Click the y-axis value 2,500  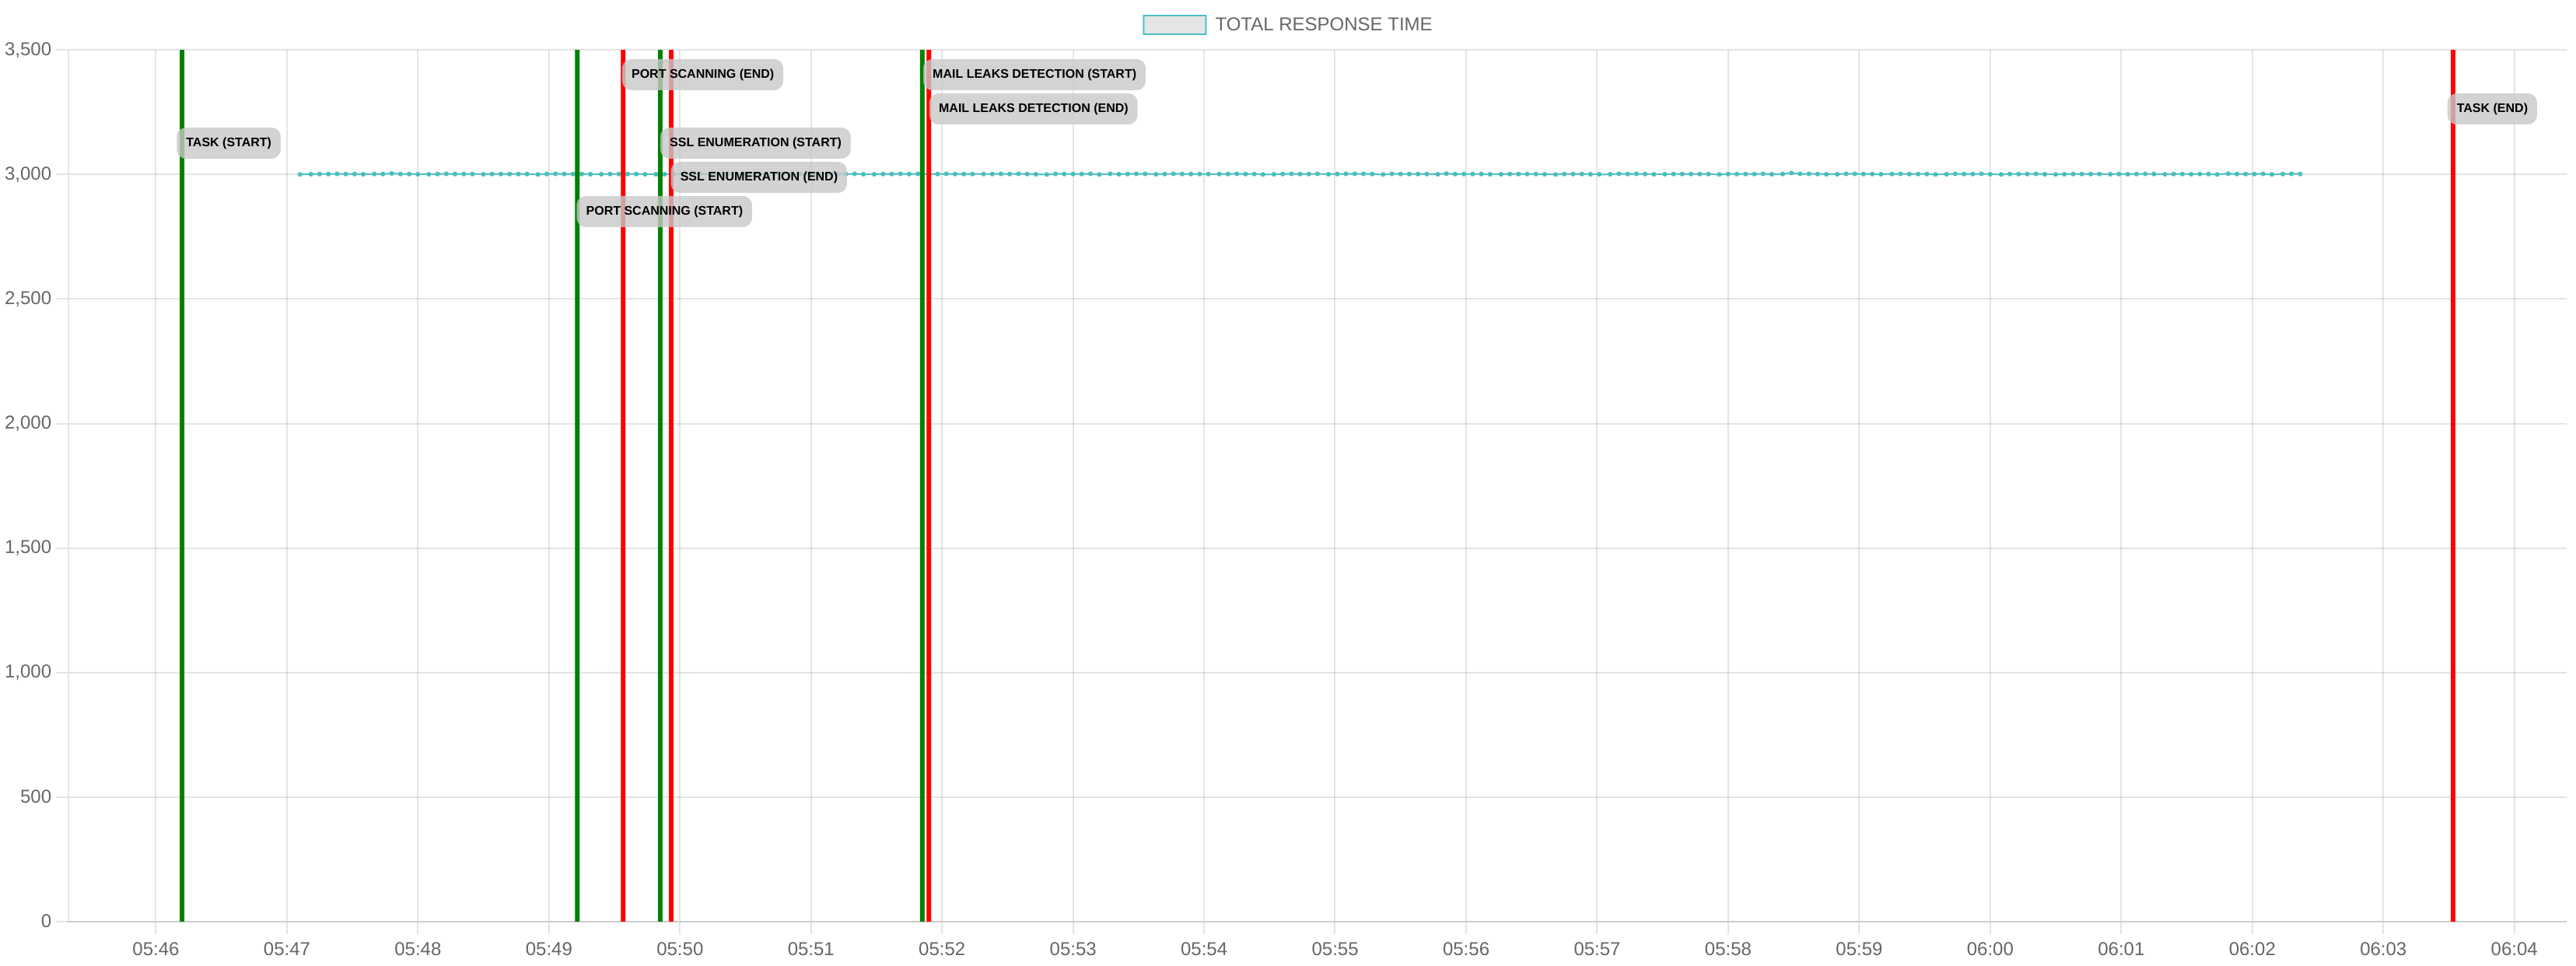28,298
